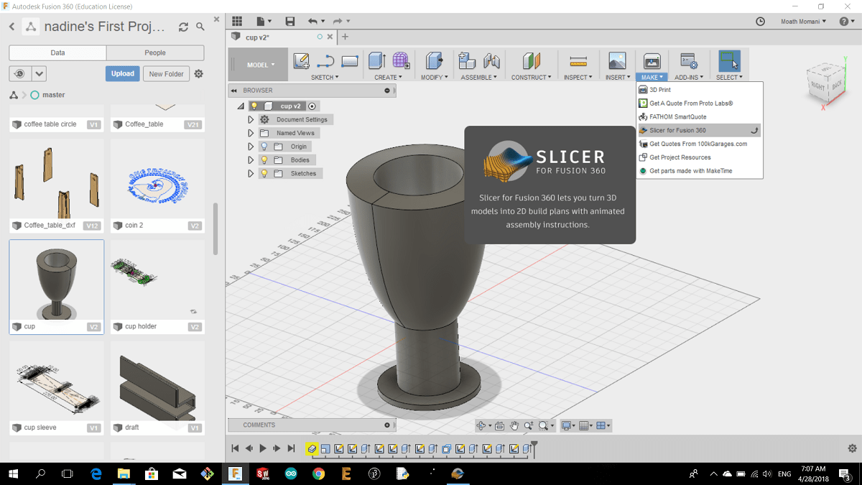Click the 3D Print make icon
The height and width of the screenshot is (485, 862).
coord(652,61)
